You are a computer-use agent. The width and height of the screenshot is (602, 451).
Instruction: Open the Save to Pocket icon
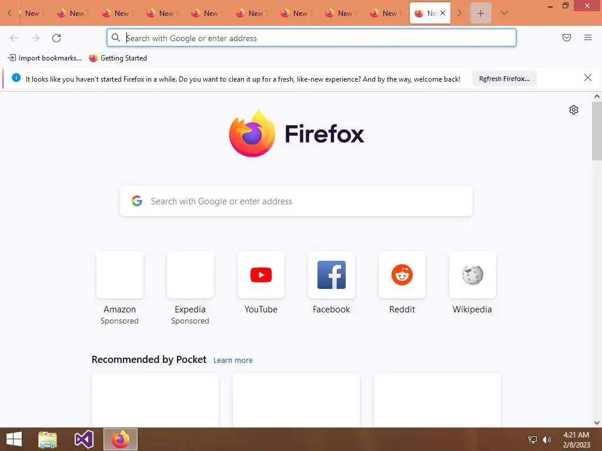tap(567, 38)
